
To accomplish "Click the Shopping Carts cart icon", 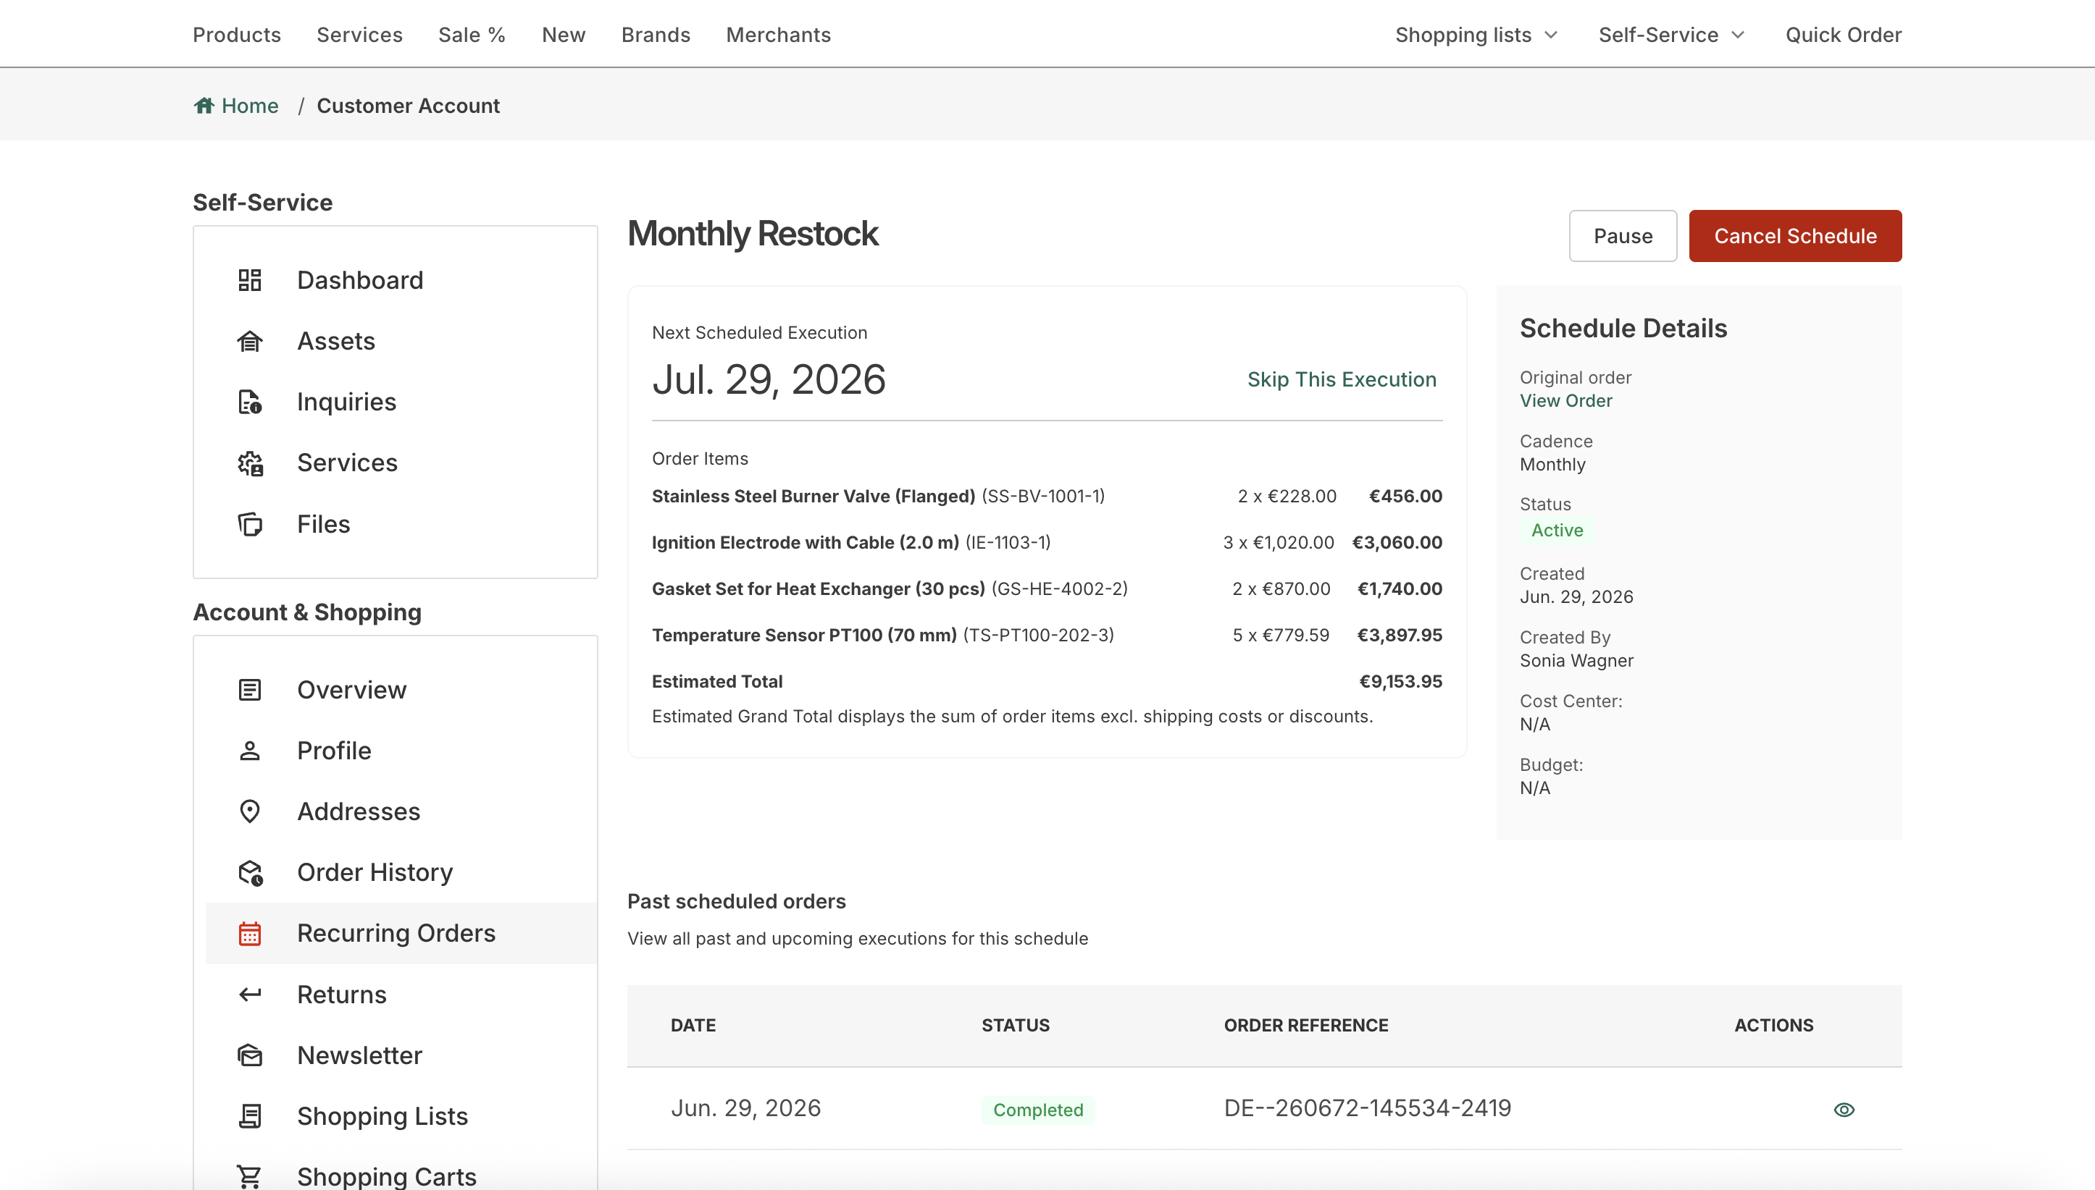I will pyautogui.click(x=249, y=1177).
